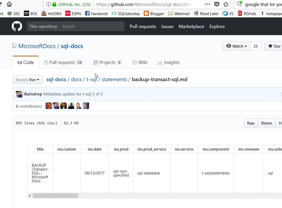Click the first contributor avatar
The height and width of the screenshot is (208, 282).
coord(49,106)
